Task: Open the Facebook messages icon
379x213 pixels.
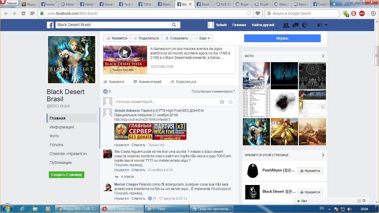Action: (295, 25)
